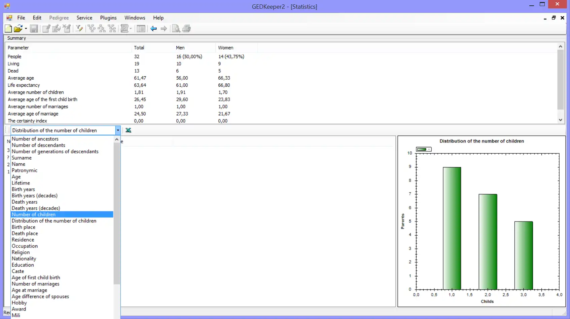Image resolution: width=570 pixels, height=319 pixels.
Task: Click the Save floppy disk icon
Action: 34,29
